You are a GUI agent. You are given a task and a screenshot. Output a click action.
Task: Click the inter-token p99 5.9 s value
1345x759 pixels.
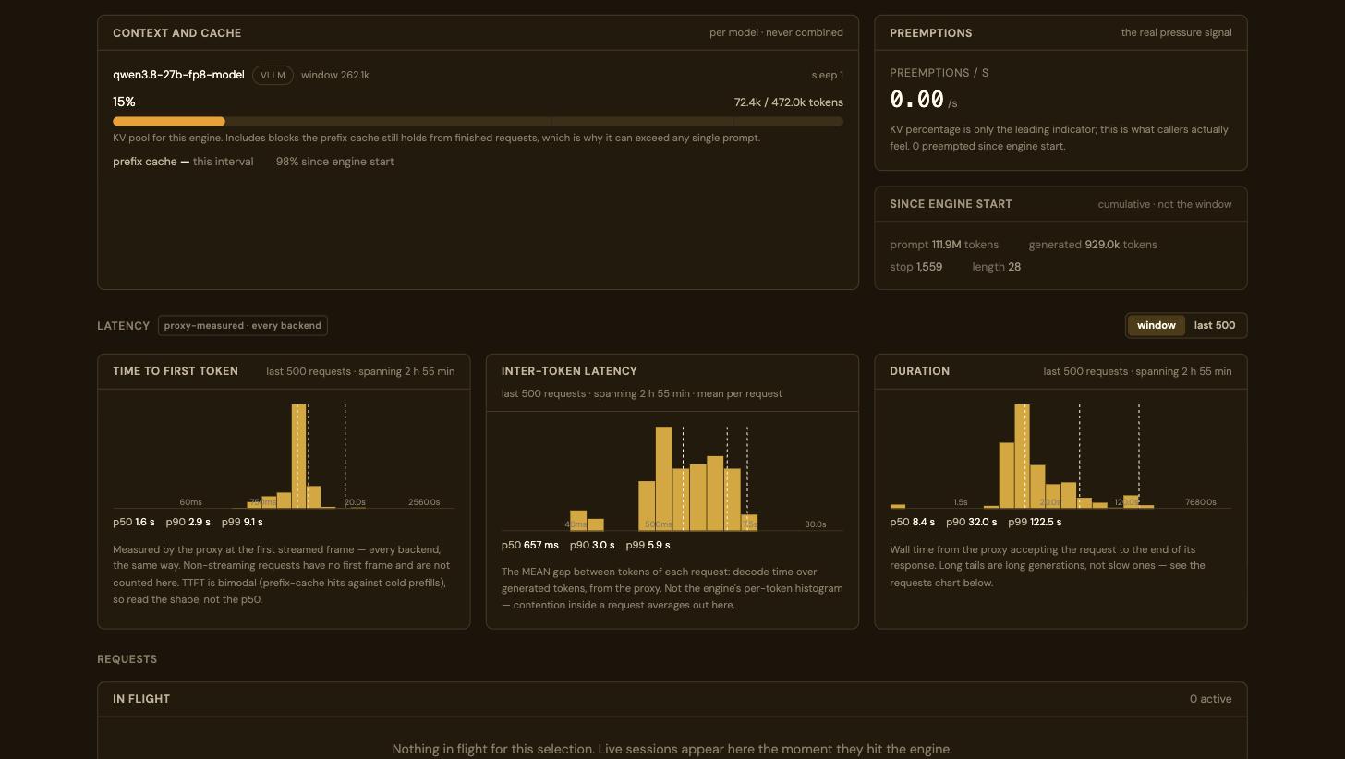[x=648, y=545]
